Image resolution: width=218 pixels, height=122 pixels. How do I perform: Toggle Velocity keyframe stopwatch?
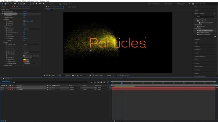point(7,31)
